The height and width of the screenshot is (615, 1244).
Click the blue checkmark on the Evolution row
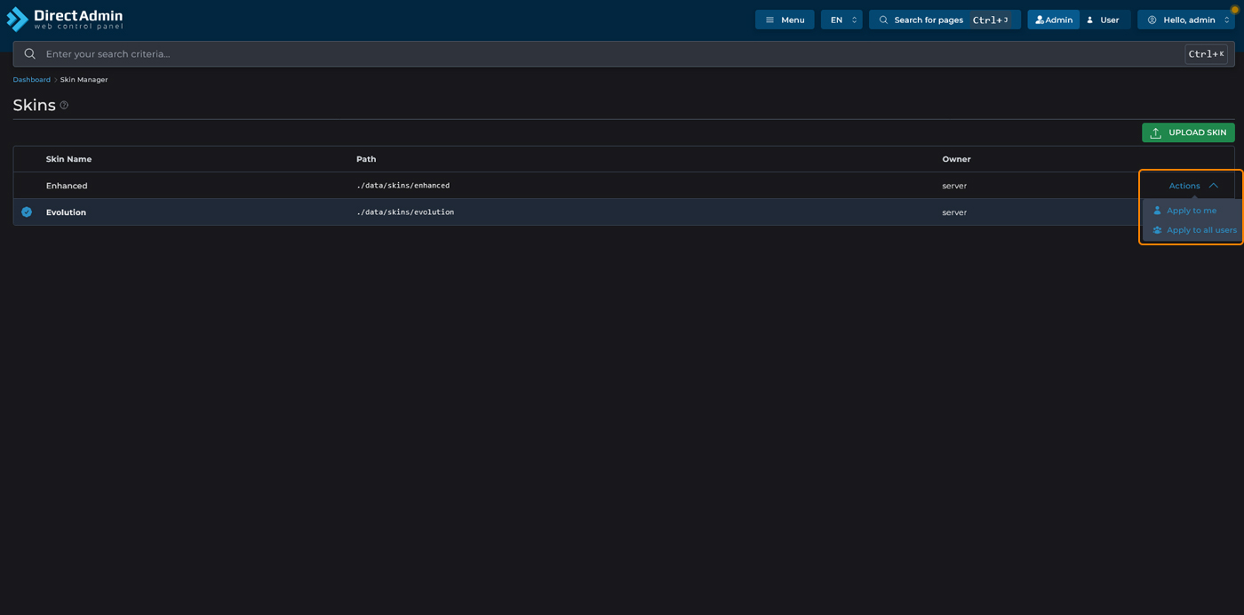click(27, 212)
